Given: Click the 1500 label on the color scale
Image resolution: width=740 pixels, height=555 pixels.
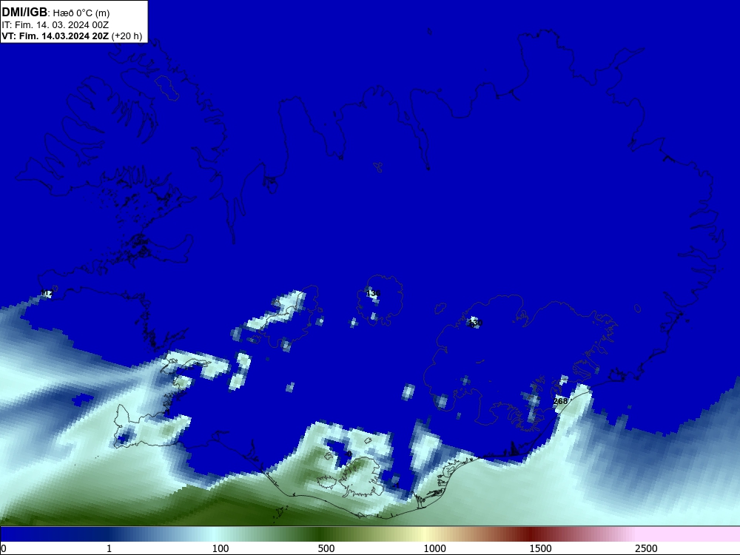Looking at the screenshot, I should (540, 548).
